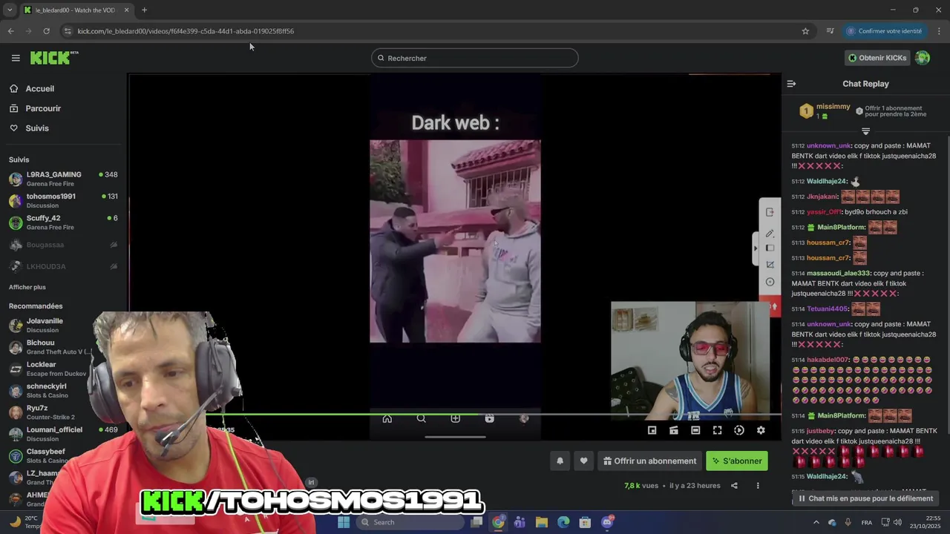Open the tab search dropdown arrow
The width and height of the screenshot is (950, 534).
click(x=10, y=10)
